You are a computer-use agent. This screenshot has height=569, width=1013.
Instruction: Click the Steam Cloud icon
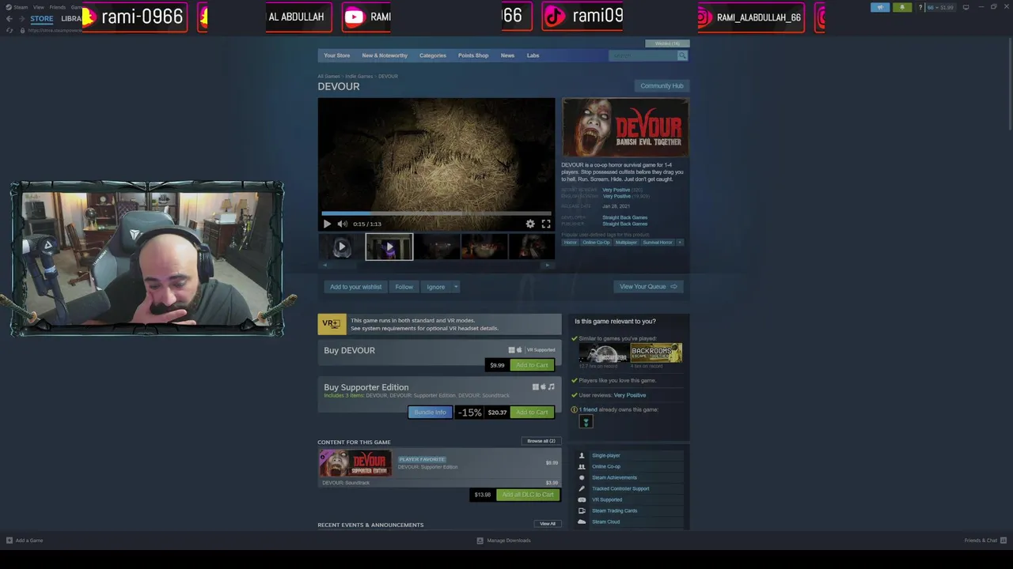[582, 522]
